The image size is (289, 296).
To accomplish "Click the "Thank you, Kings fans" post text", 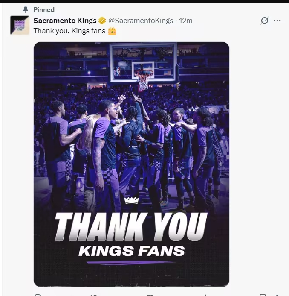I will pyautogui.click(x=69, y=31).
